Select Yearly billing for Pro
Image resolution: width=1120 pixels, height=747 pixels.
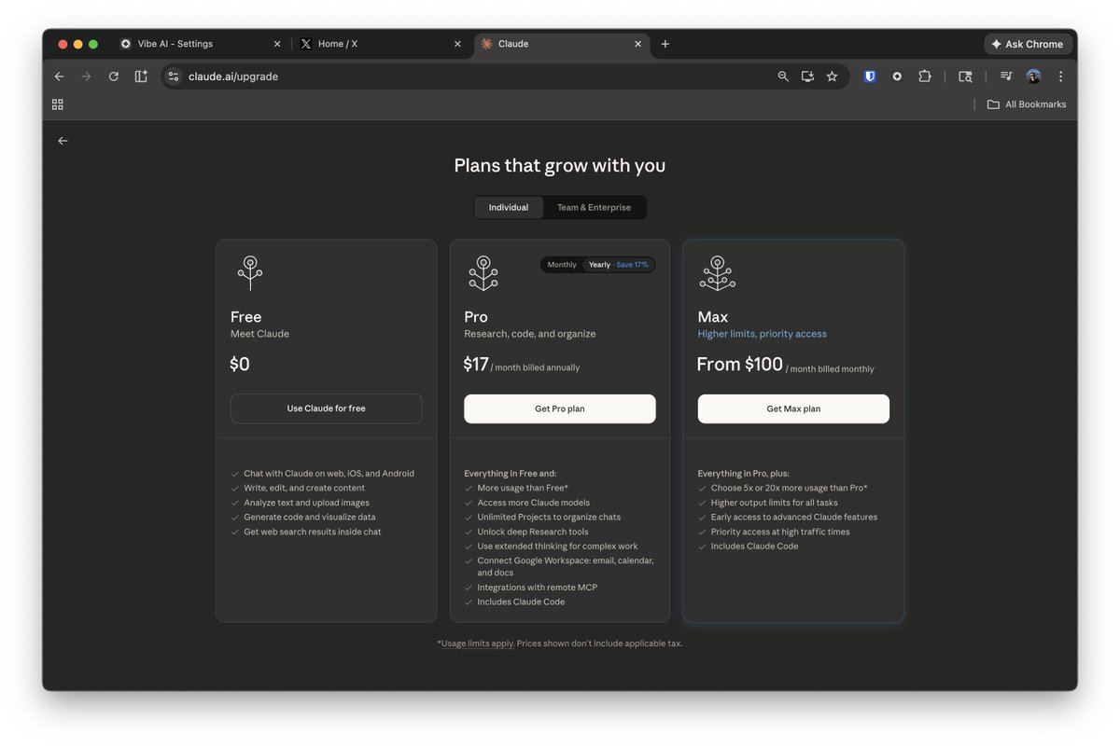[x=618, y=265]
